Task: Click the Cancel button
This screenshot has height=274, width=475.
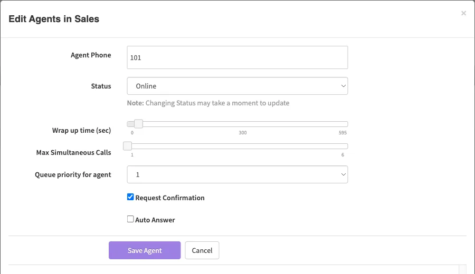Action: point(202,250)
